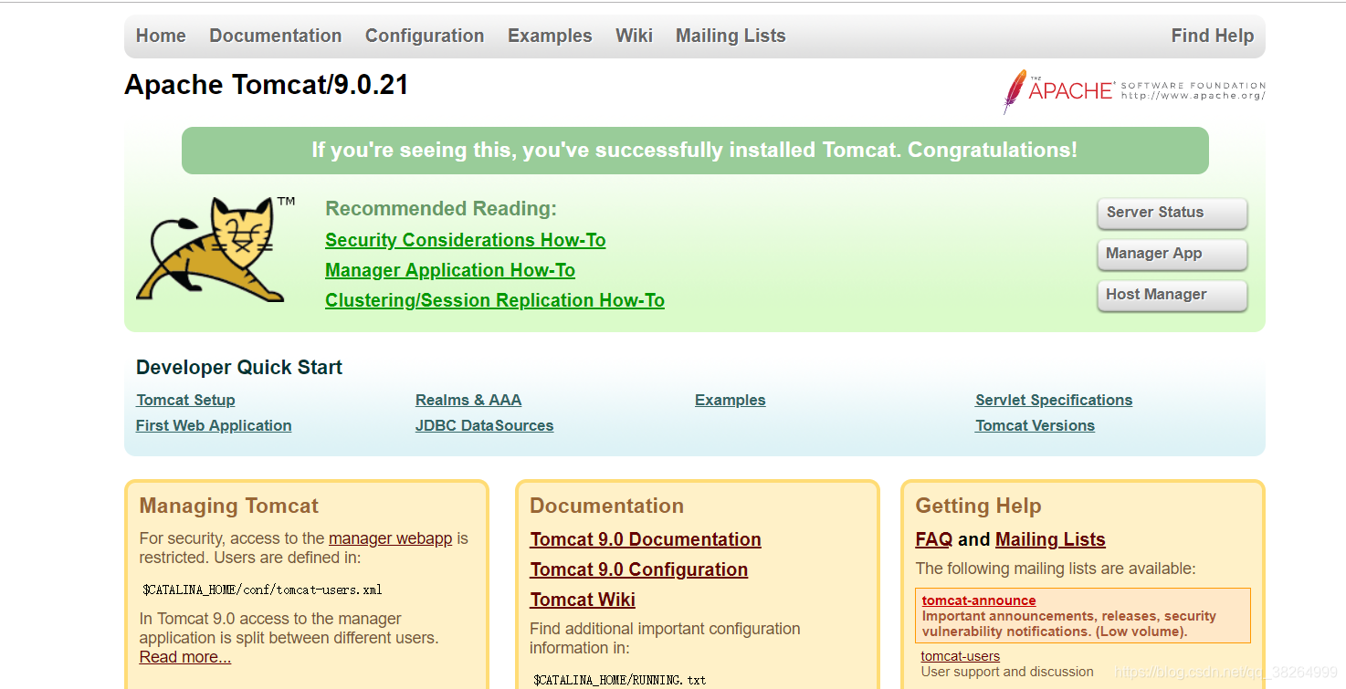
Task: Click the Getting Help heading
Action: click(979, 506)
